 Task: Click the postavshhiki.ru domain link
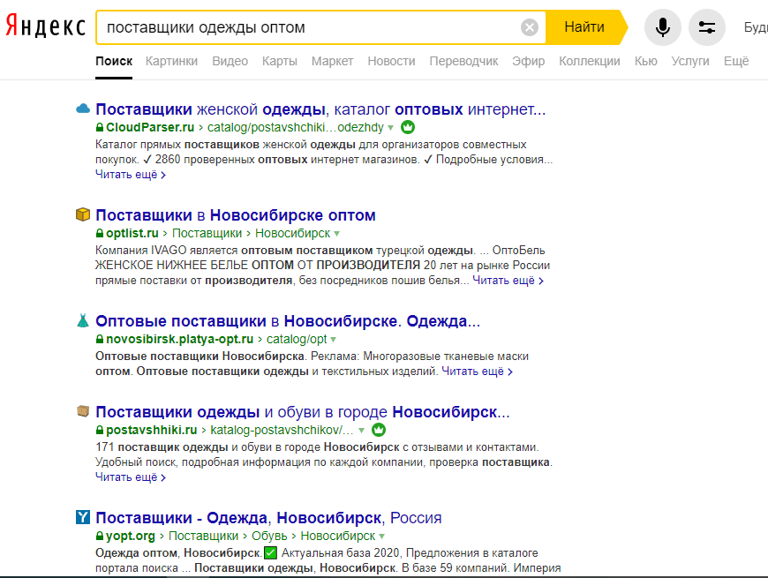coord(151,430)
